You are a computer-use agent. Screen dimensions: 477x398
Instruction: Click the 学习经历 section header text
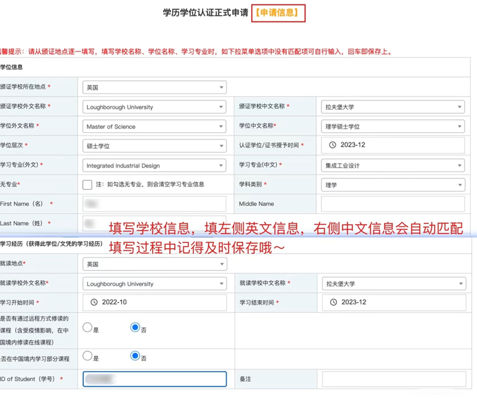(x=51, y=244)
